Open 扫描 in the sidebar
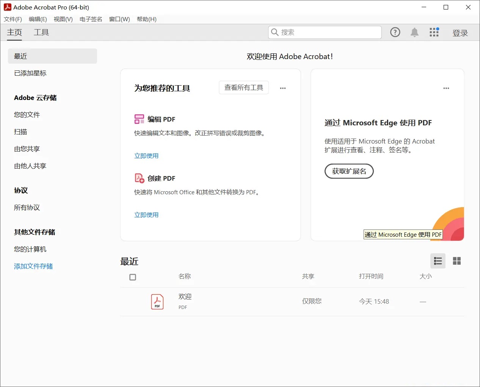 click(x=20, y=132)
